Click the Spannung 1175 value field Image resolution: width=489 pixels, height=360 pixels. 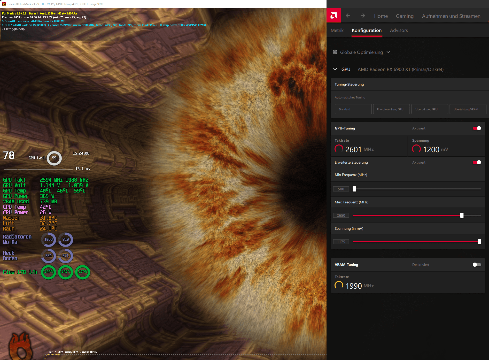click(x=341, y=242)
